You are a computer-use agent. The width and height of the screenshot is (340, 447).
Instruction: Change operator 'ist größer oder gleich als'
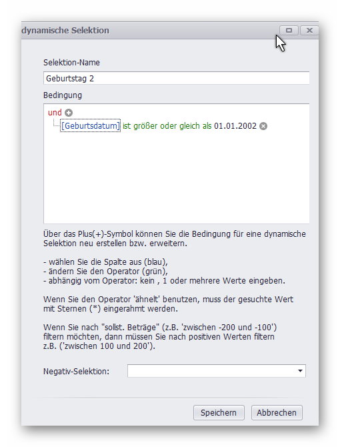click(167, 125)
